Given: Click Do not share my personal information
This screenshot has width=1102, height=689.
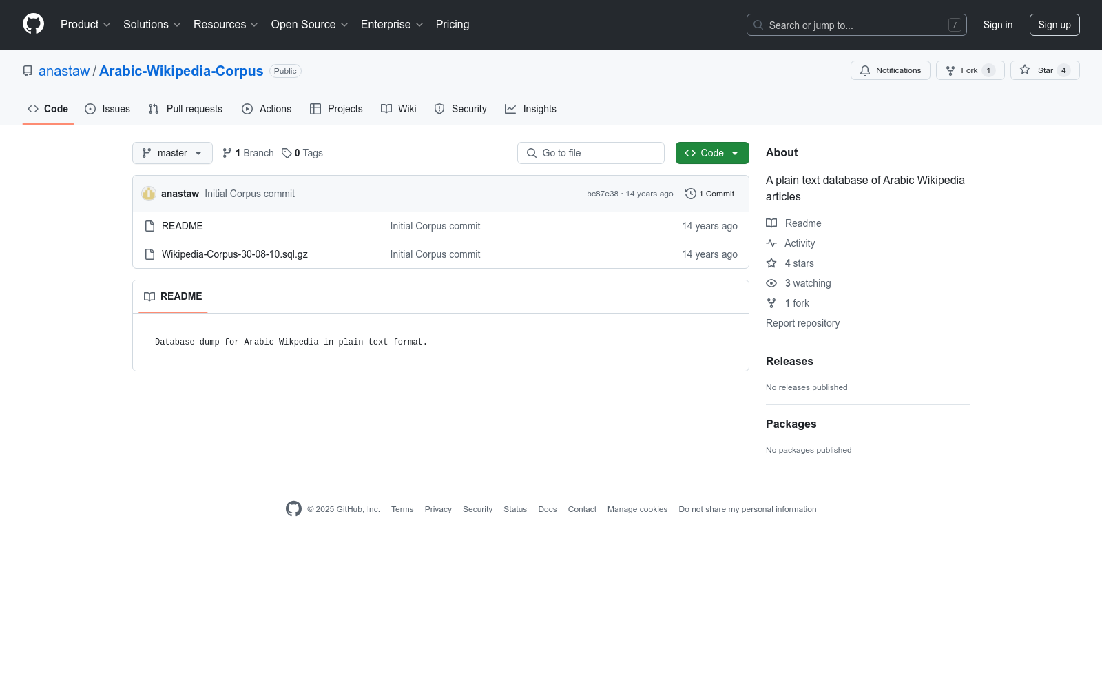Looking at the screenshot, I should 748,509.
